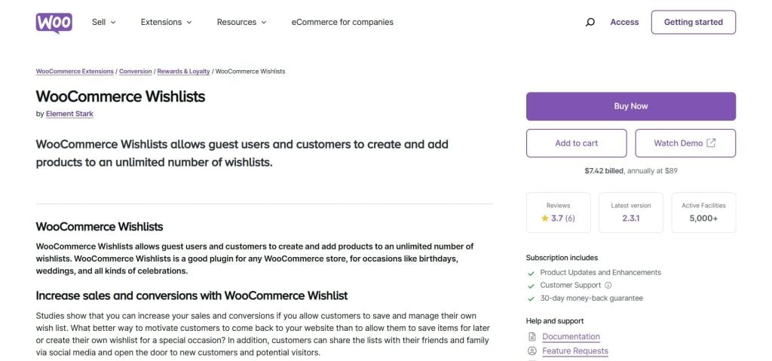This screenshot has height=361, width=772.
Task: Open the search magnifier icon
Action: point(590,23)
